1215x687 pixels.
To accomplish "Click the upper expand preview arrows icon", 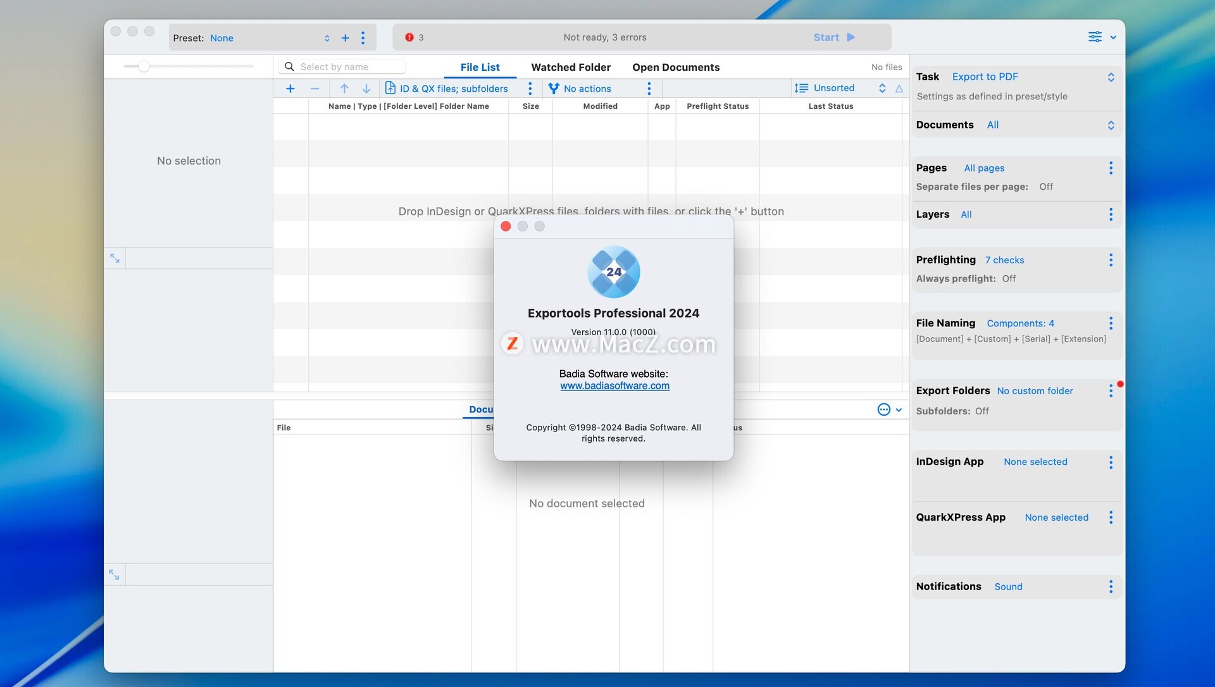I will [115, 258].
